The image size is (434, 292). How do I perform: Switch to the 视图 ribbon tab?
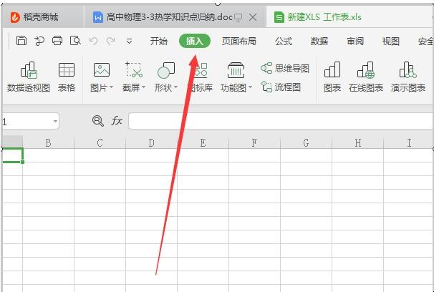point(390,42)
